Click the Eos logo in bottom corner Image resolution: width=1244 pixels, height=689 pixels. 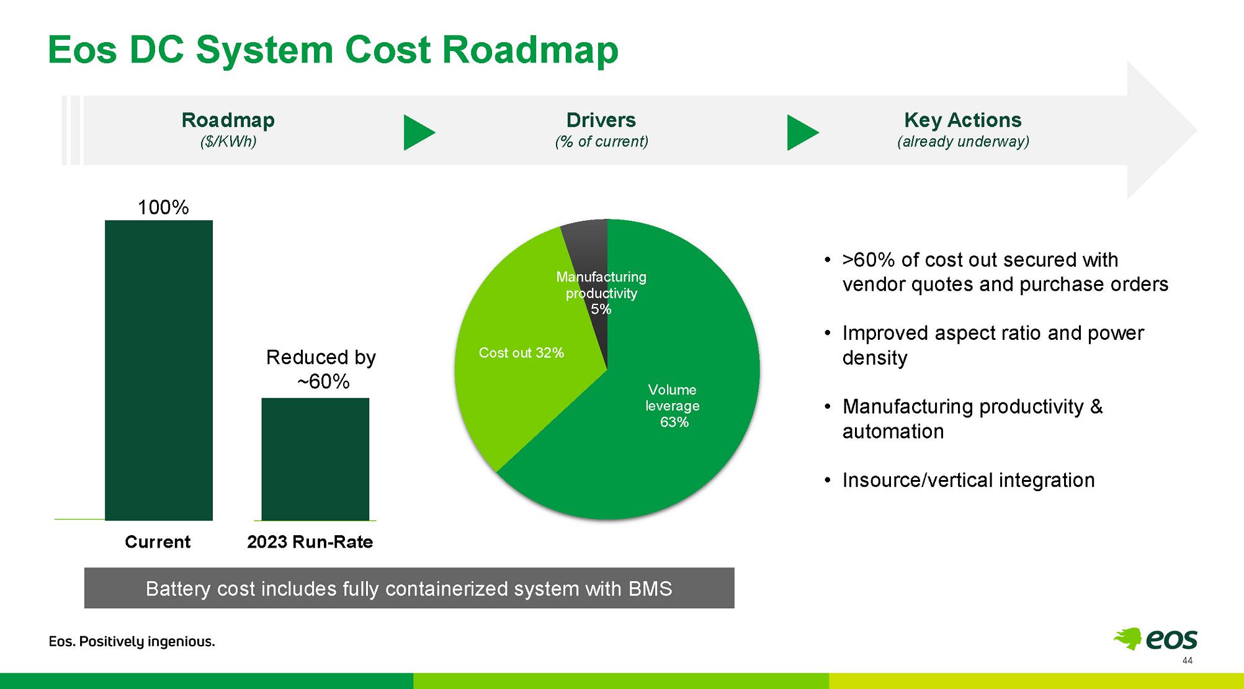(x=1155, y=638)
